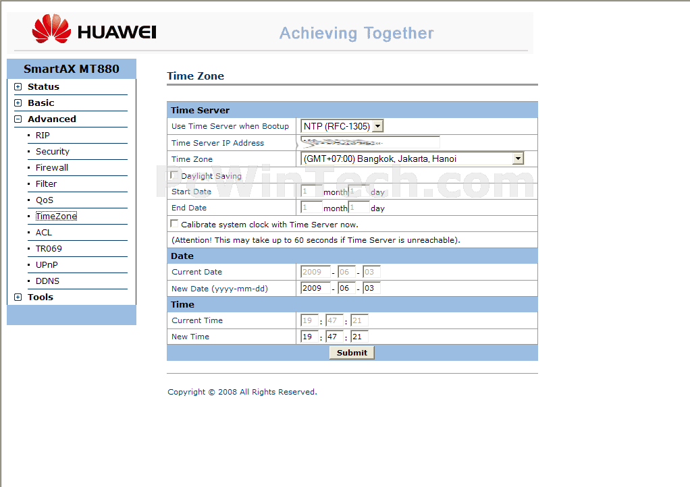Viewport: 690px width, 487px height.
Task: Open the ACL settings page
Action: [44, 233]
